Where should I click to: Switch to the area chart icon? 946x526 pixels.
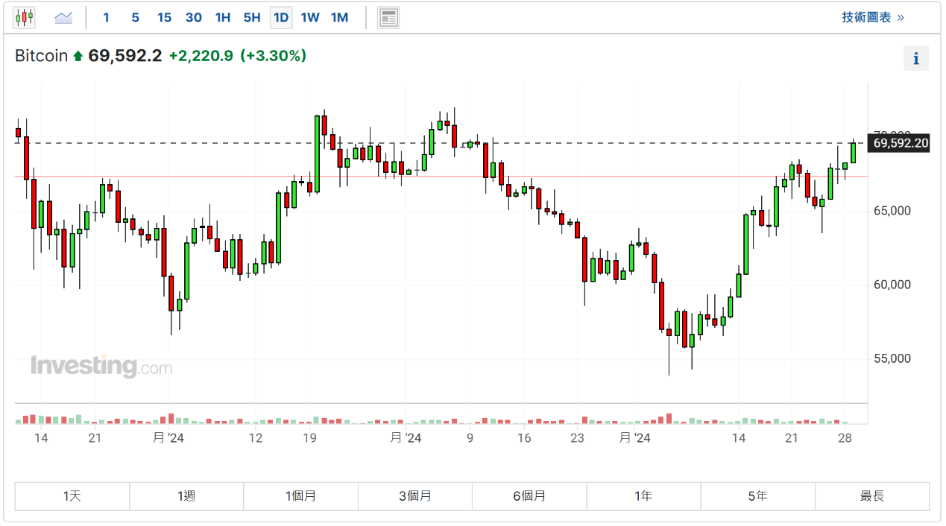coord(63,17)
